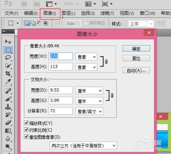Click the 确定 button

pyautogui.click(x=136, y=48)
